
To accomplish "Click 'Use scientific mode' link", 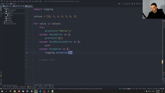I will pos(42,89).
